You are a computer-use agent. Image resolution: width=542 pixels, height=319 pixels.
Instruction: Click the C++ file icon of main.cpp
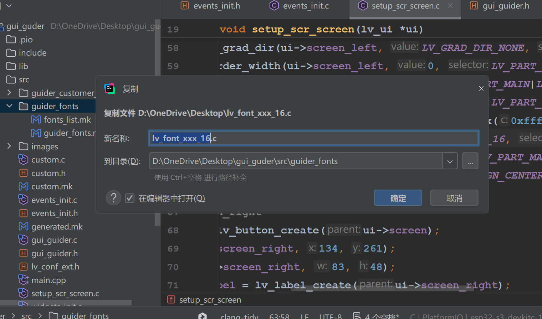tap(24, 280)
